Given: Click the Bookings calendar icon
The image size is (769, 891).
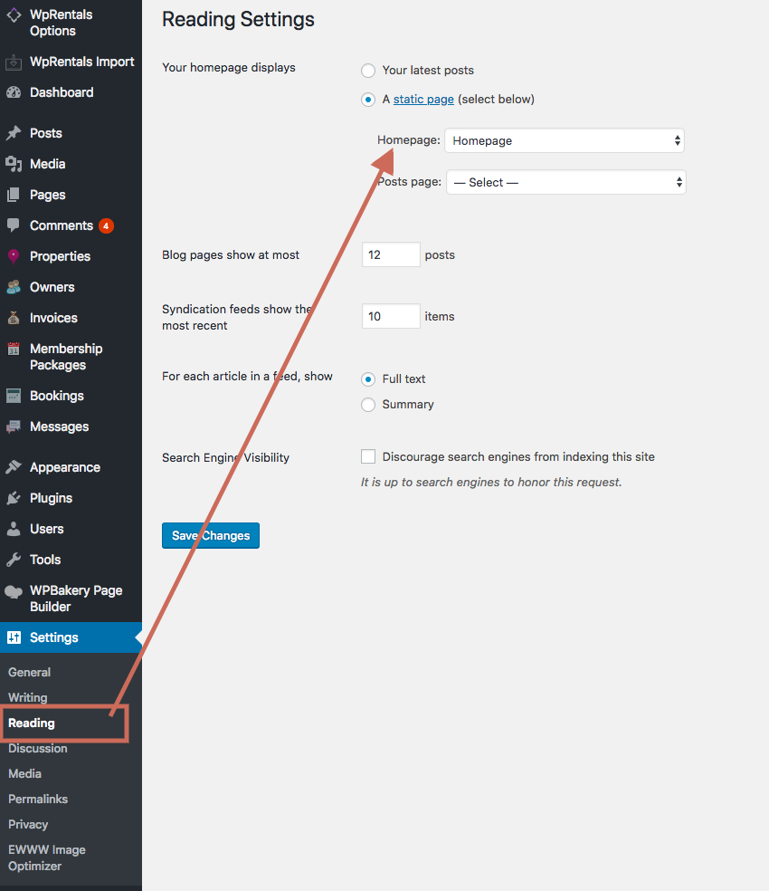Looking at the screenshot, I should tap(14, 396).
